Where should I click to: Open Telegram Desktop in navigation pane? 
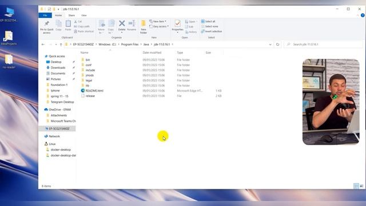62,102
